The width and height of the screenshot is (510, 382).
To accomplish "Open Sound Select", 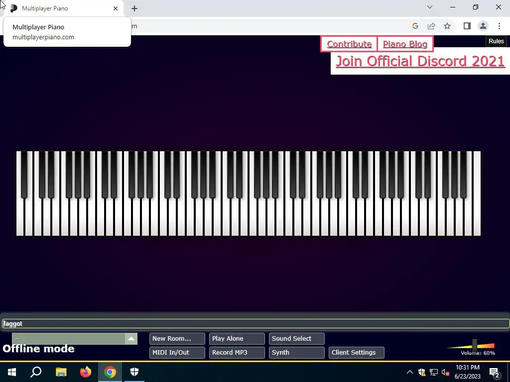I will [297, 338].
